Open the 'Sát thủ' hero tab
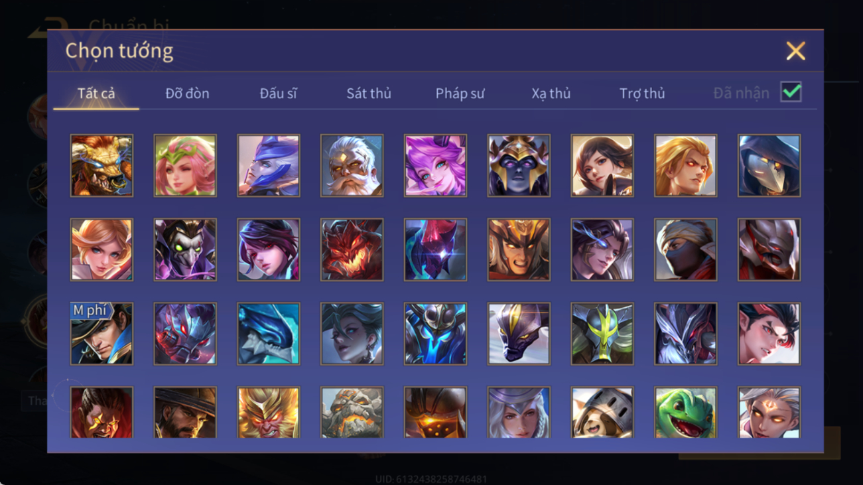863x485 pixels. (x=369, y=94)
